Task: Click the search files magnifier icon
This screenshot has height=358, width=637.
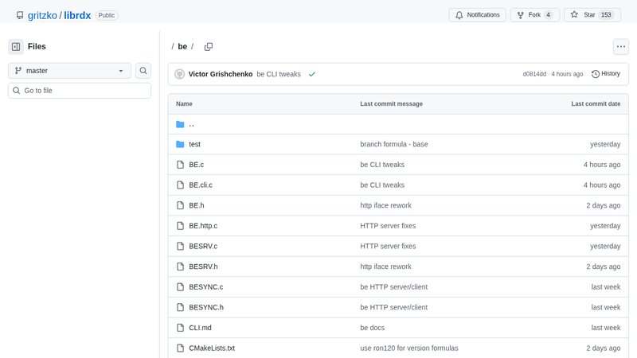Action: coord(143,71)
